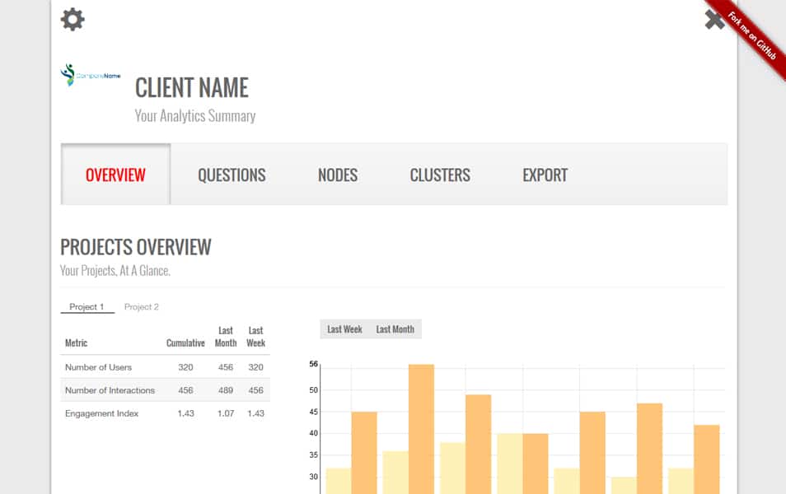The image size is (786, 494).
Task: Switch to Project 2
Action: pos(143,306)
